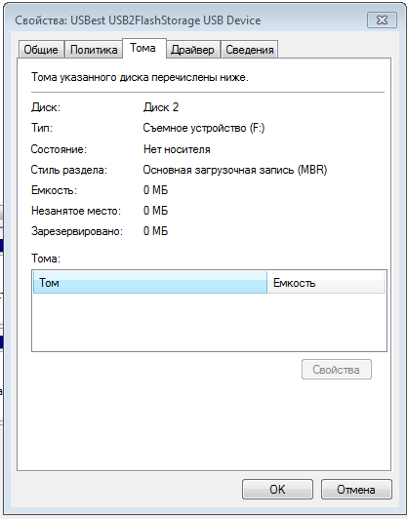Click the disabled Свойства button

click(336, 370)
